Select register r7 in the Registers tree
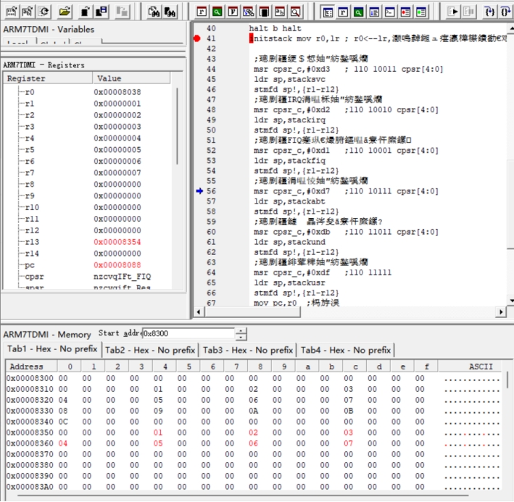Screen dimensions: 514x502 coord(30,172)
